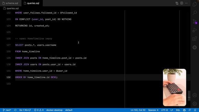This screenshot has width=199, height=112.
Task: Click the webcam keyboard video overlay
Action: [174, 87]
